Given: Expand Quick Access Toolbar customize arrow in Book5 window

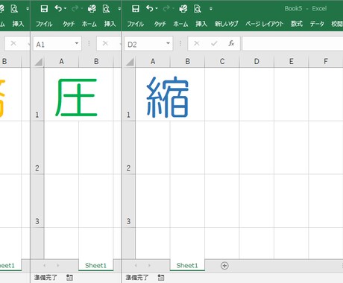Looking at the screenshot, I should pyautogui.click(x=211, y=9).
